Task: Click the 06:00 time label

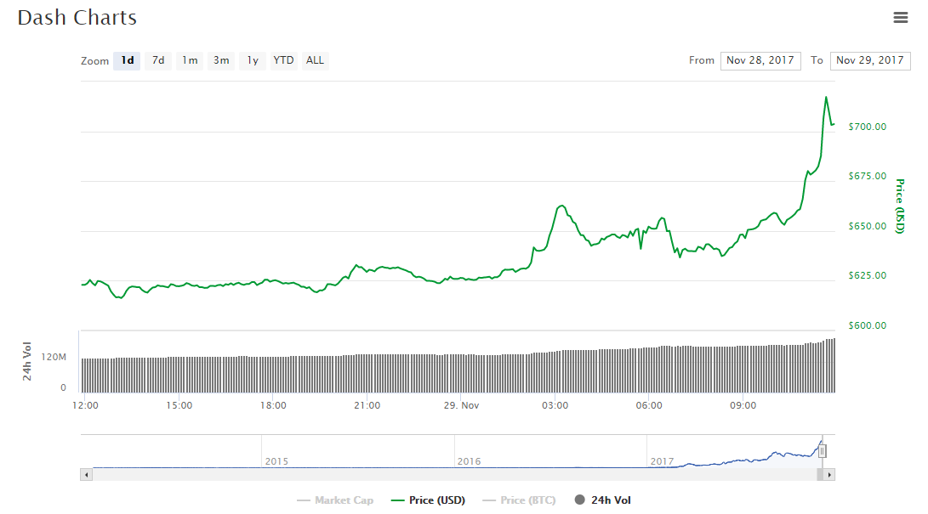Action: coord(649,405)
